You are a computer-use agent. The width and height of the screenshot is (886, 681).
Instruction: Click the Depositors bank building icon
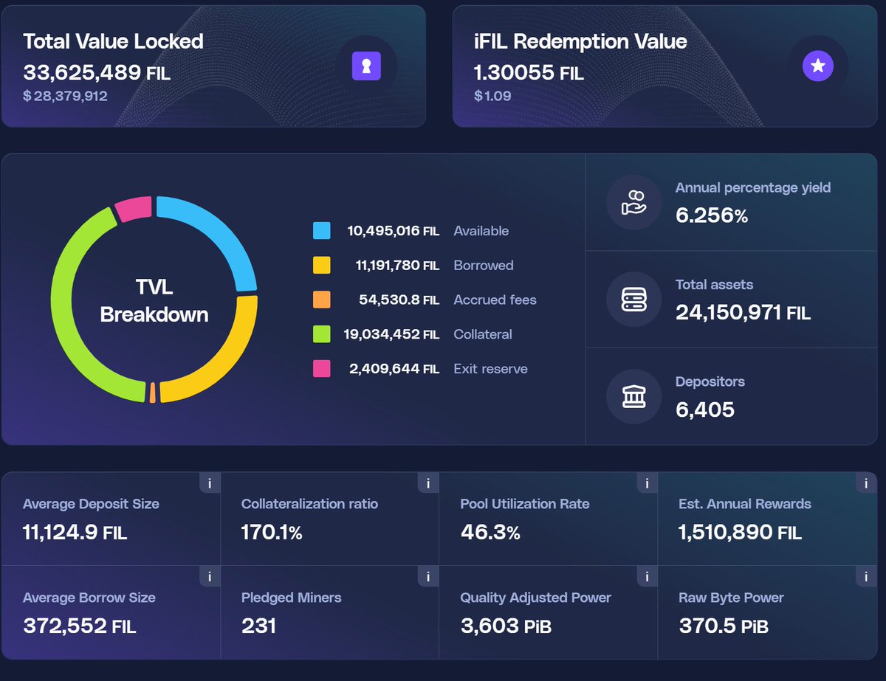click(x=633, y=397)
